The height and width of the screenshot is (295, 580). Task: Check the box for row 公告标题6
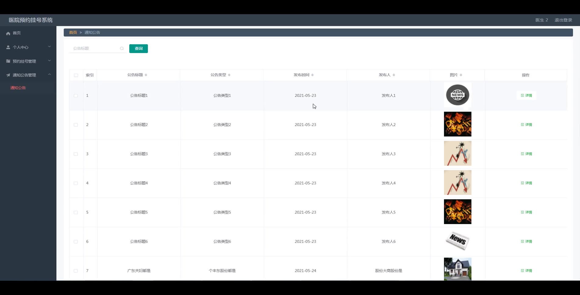tap(76, 242)
